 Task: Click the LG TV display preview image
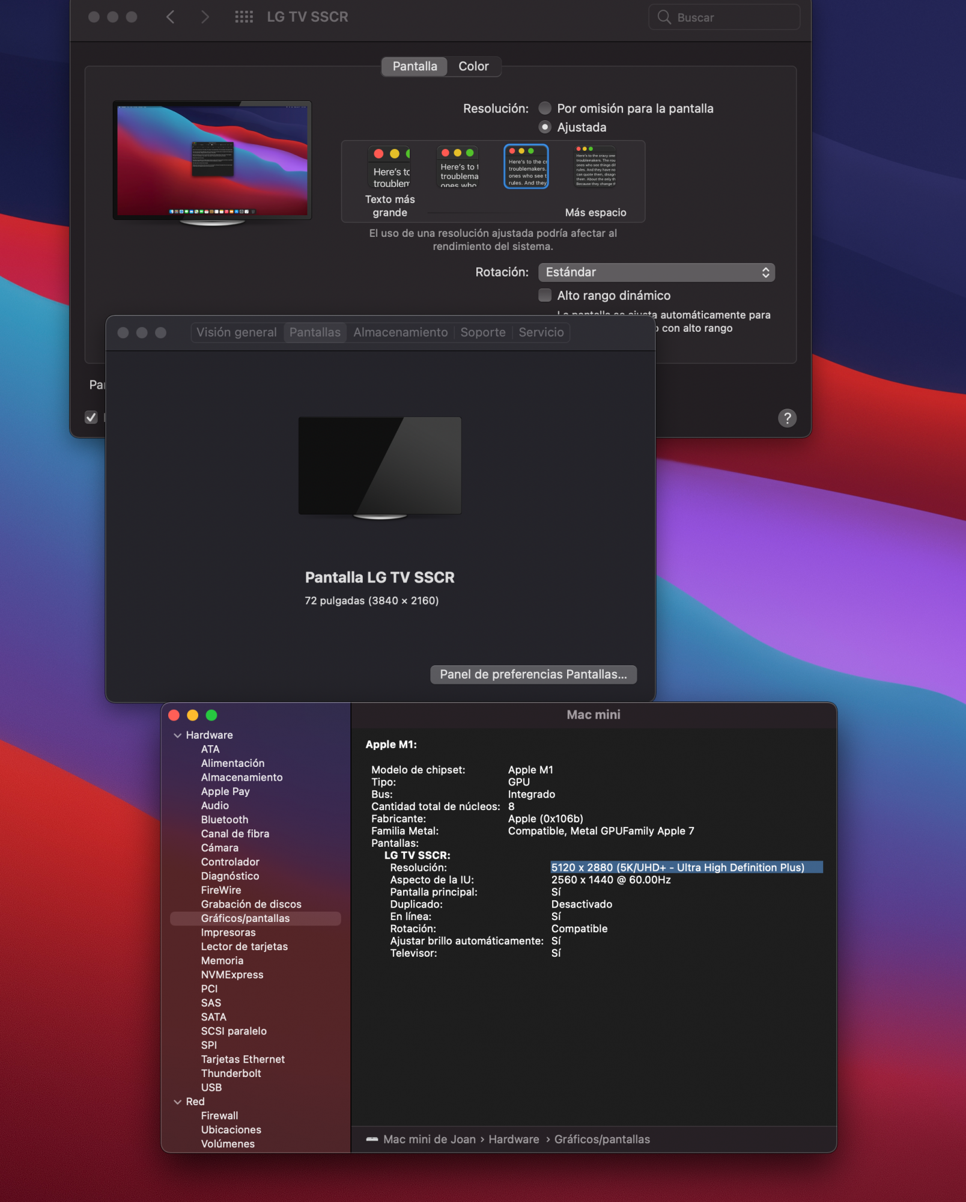tap(212, 160)
